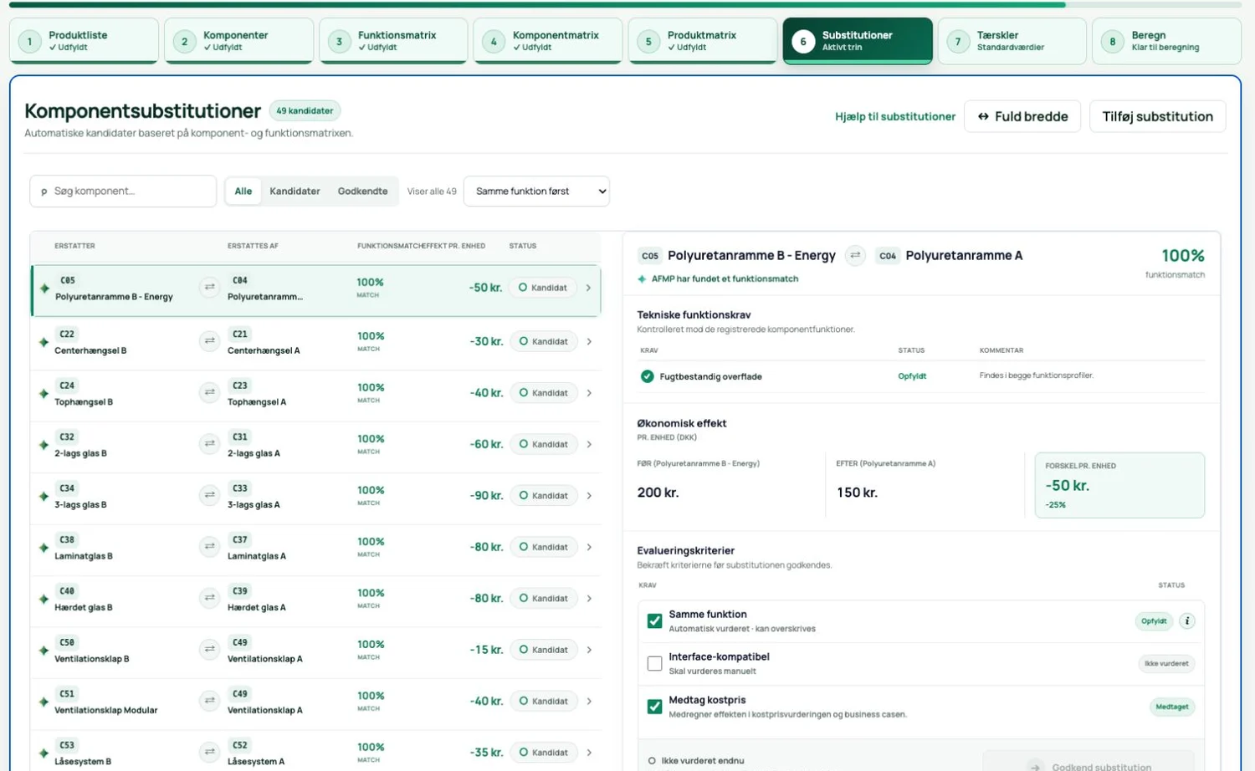Expand the 3-lags glas B row chevron

(589, 495)
